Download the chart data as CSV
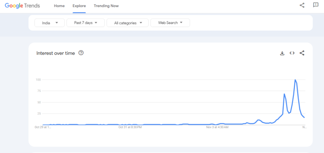 282,53
